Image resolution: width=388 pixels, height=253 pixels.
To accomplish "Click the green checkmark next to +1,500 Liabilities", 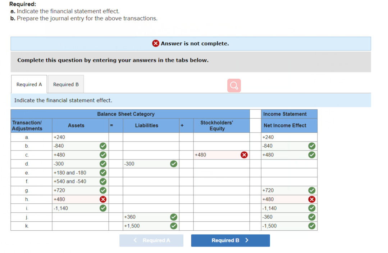I will coord(173,226).
